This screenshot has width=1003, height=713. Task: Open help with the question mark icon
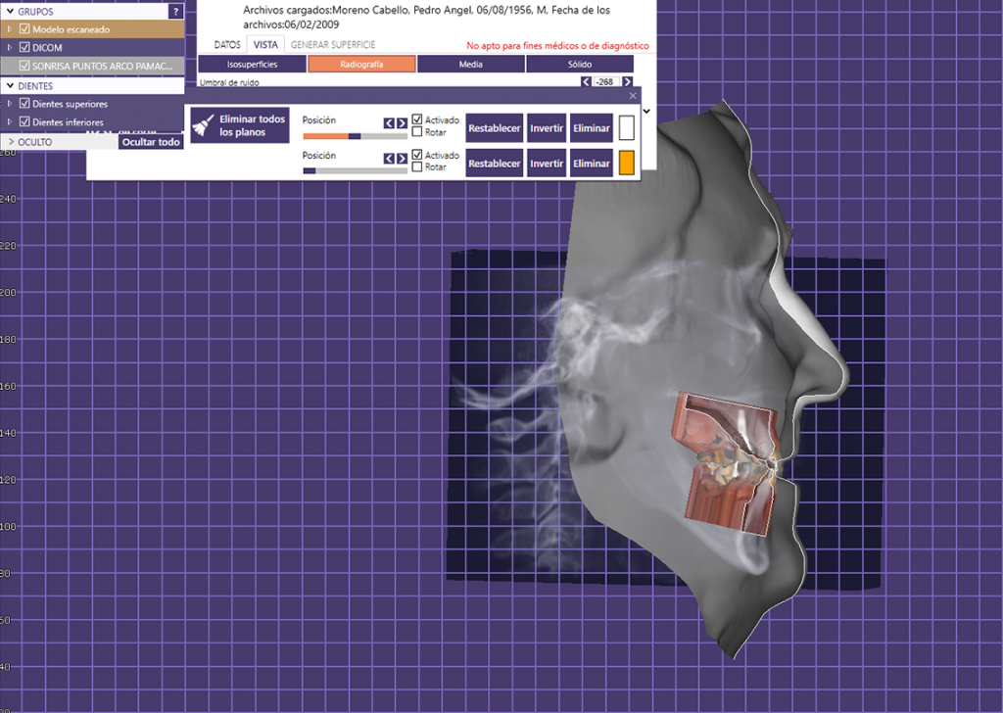176,12
